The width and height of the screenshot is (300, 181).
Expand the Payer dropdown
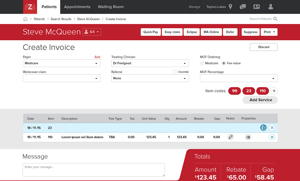61,63
